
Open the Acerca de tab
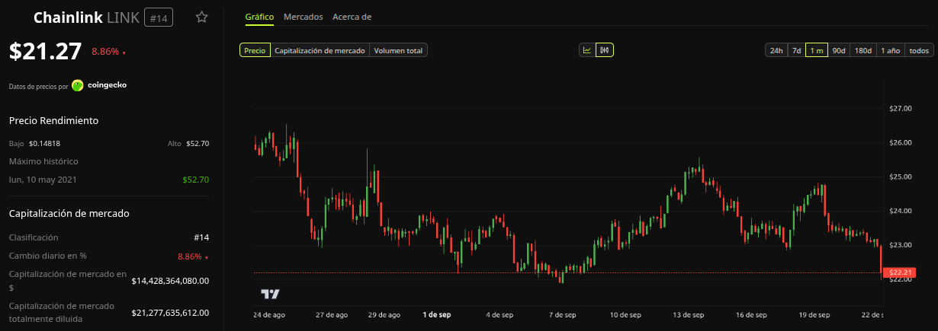coord(352,17)
